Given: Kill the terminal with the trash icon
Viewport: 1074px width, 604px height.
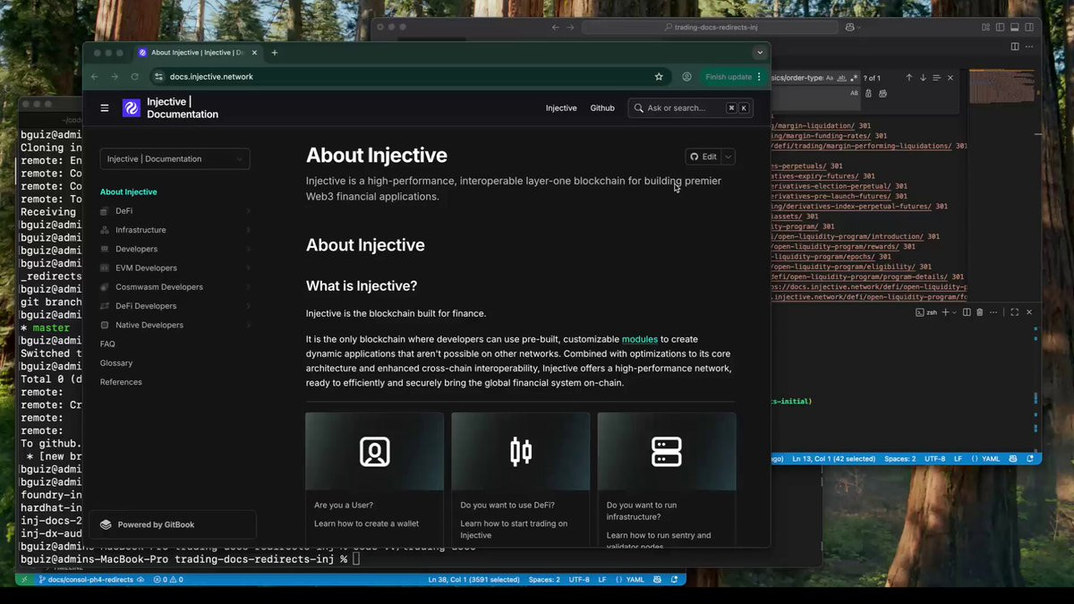Looking at the screenshot, I should [x=979, y=312].
